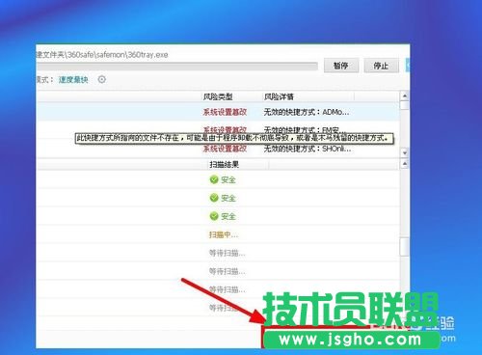The image size is (482, 355).
Task: Click the 停止 (stop) scan button
Action: click(381, 66)
